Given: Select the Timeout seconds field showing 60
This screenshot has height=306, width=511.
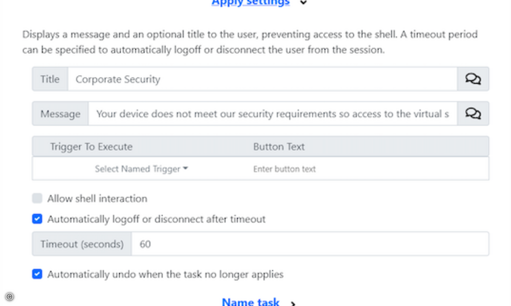Looking at the screenshot, I should [x=310, y=244].
